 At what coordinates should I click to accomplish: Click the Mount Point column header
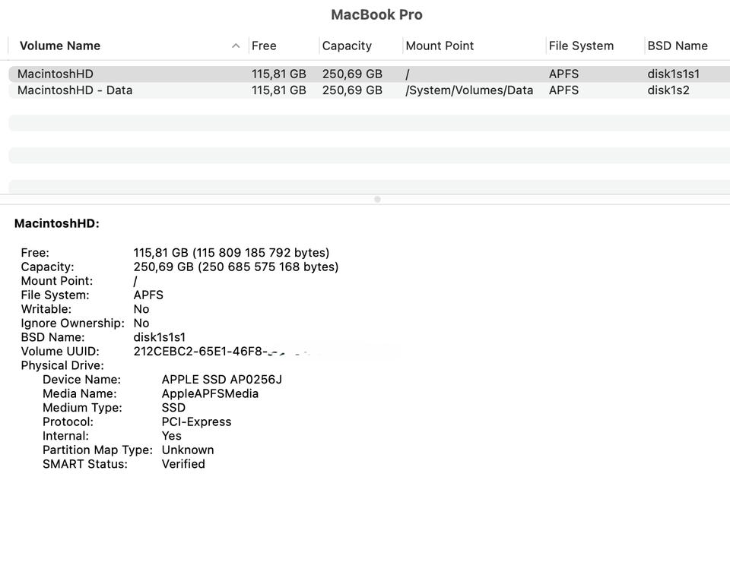coord(440,46)
